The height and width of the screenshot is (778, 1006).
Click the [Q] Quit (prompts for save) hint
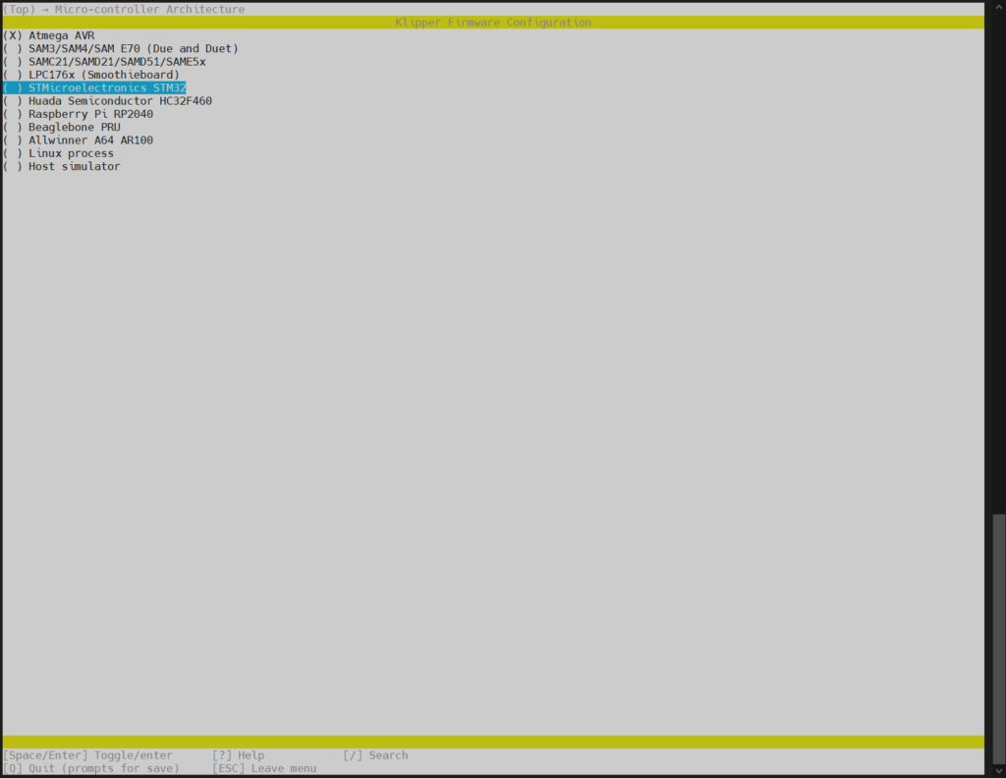tap(91, 768)
